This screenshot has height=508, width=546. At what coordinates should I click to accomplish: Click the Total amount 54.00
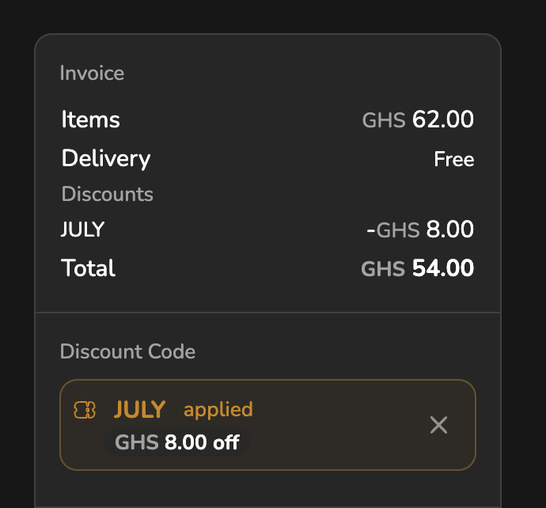coord(443,268)
